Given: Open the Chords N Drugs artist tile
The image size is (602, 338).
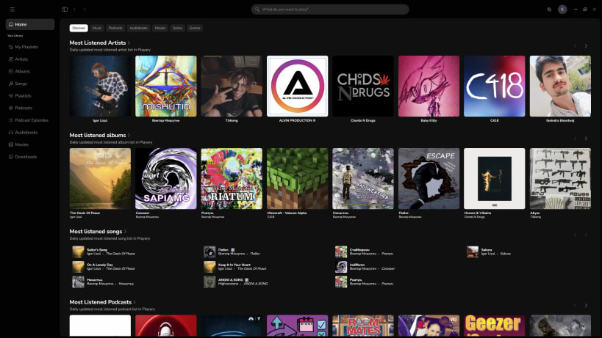Looking at the screenshot, I should (x=363, y=86).
